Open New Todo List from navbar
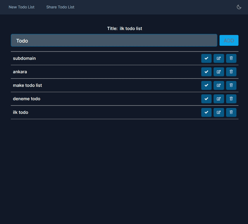The height and width of the screenshot is (224, 248). pyautogui.click(x=22, y=7)
